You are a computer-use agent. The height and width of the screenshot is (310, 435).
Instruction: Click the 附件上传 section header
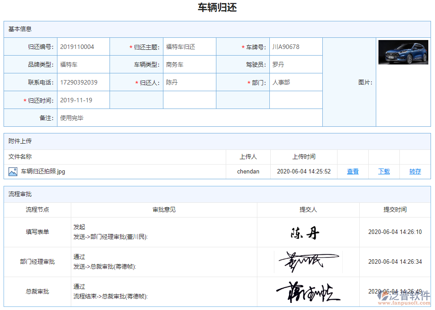[20, 141]
